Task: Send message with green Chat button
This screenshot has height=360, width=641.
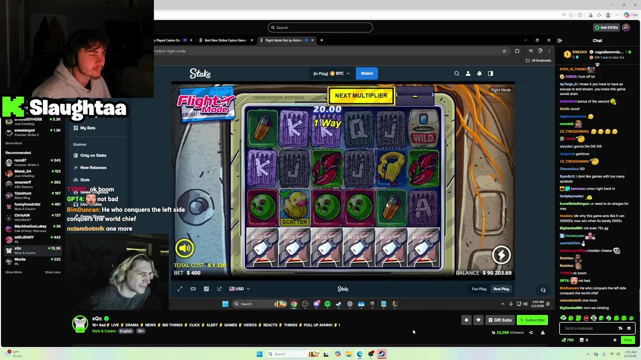Action: (627, 340)
